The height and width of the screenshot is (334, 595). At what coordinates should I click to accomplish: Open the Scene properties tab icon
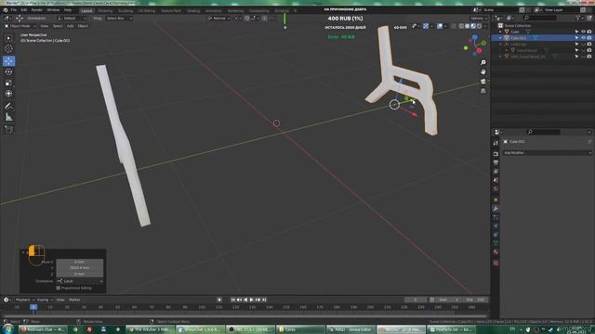point(496,180)
